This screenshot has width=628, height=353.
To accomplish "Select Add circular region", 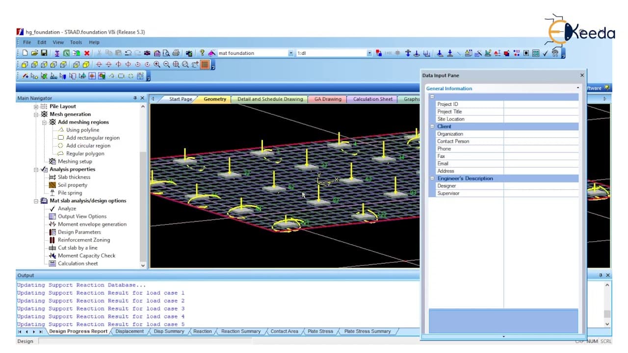I will coord(88,146).
